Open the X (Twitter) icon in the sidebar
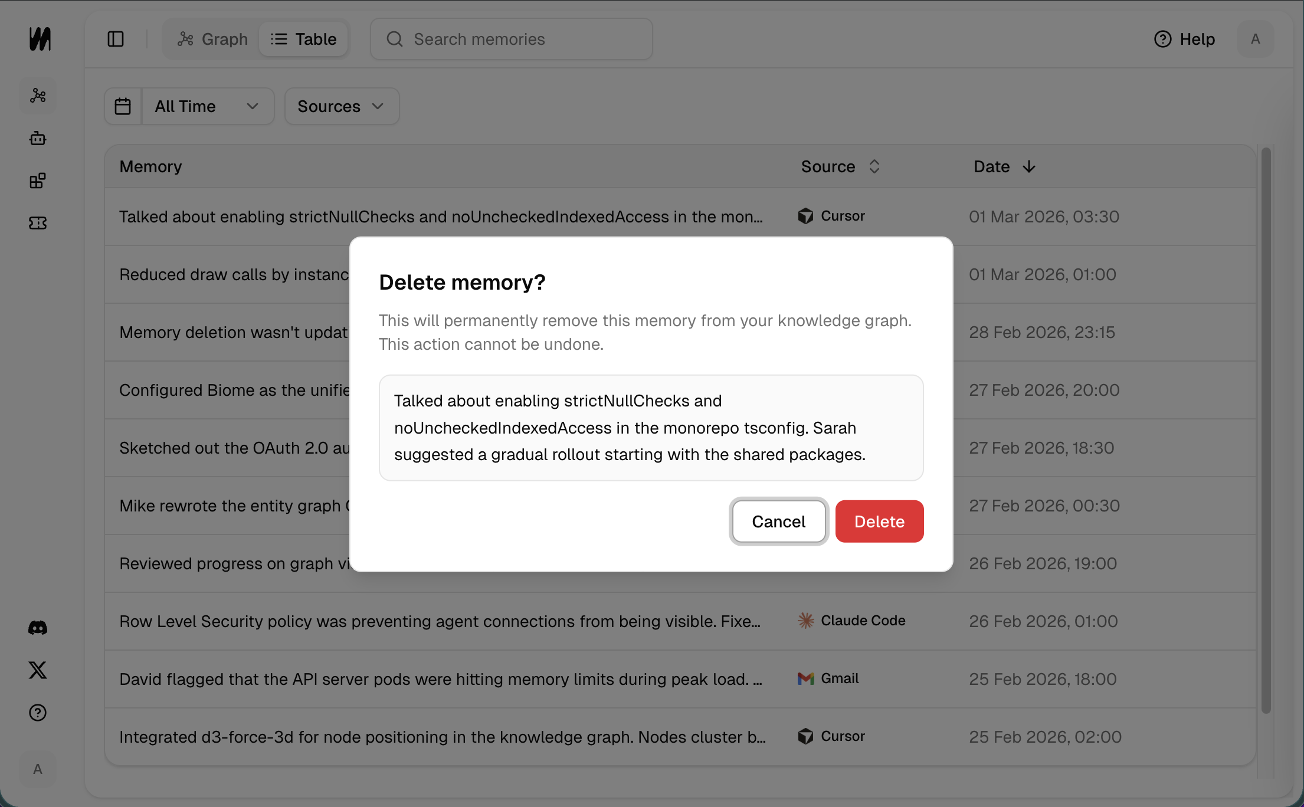 37,670
